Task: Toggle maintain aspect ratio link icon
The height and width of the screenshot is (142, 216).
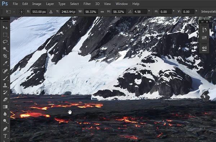Action: (x=102, y=12)
